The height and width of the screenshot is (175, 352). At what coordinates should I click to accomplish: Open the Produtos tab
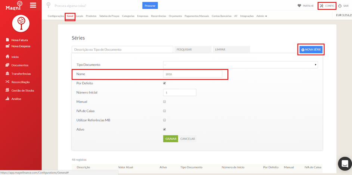91,16
